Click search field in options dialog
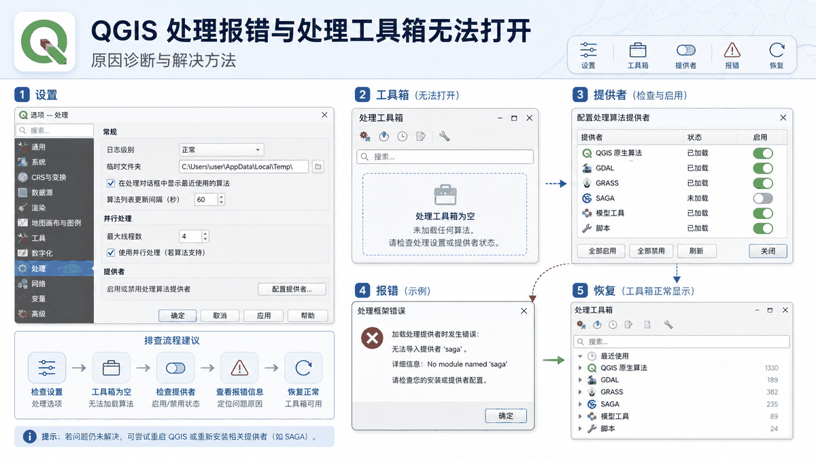Viewport: 816px width, 459px height. click(54, 131)
